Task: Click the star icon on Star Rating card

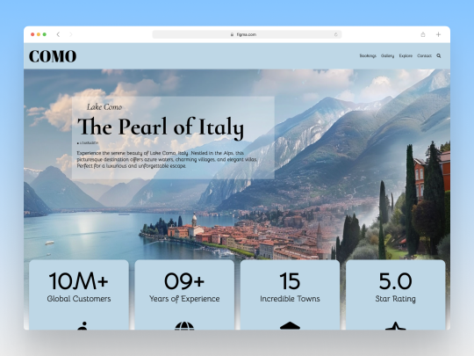Action: pyautogui.click(x=395, y=326)
